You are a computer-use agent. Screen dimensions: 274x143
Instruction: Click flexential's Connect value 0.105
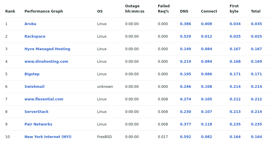point(206,99)
